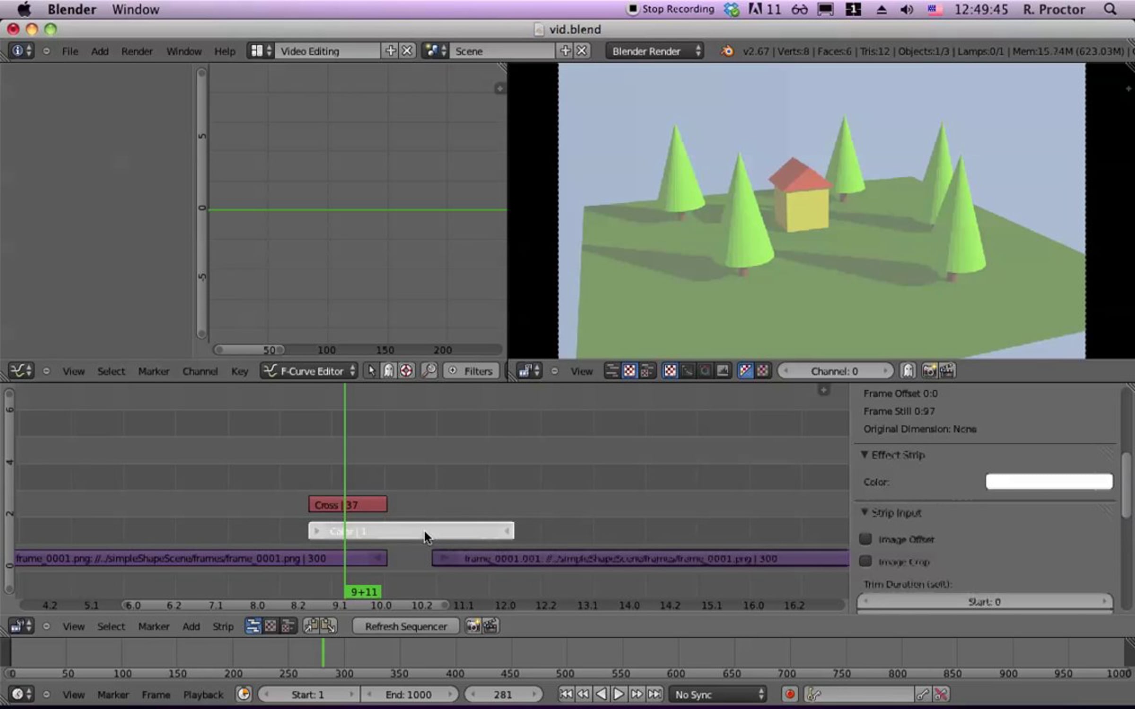Toggle sequencer-only view mode icon
Screen dimensions: 1135x709
click(253, 626)
